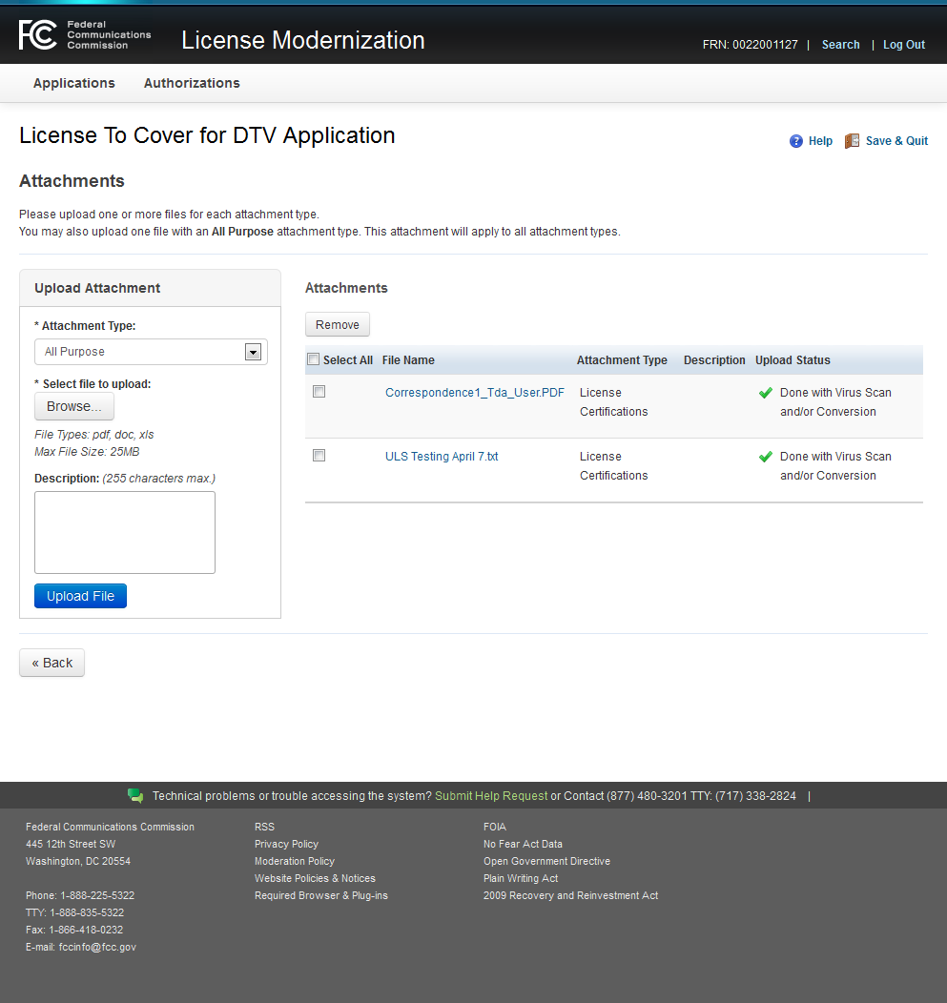Check the box for Correspondence1_Tda_User.PDF

[x=319, y=392]
